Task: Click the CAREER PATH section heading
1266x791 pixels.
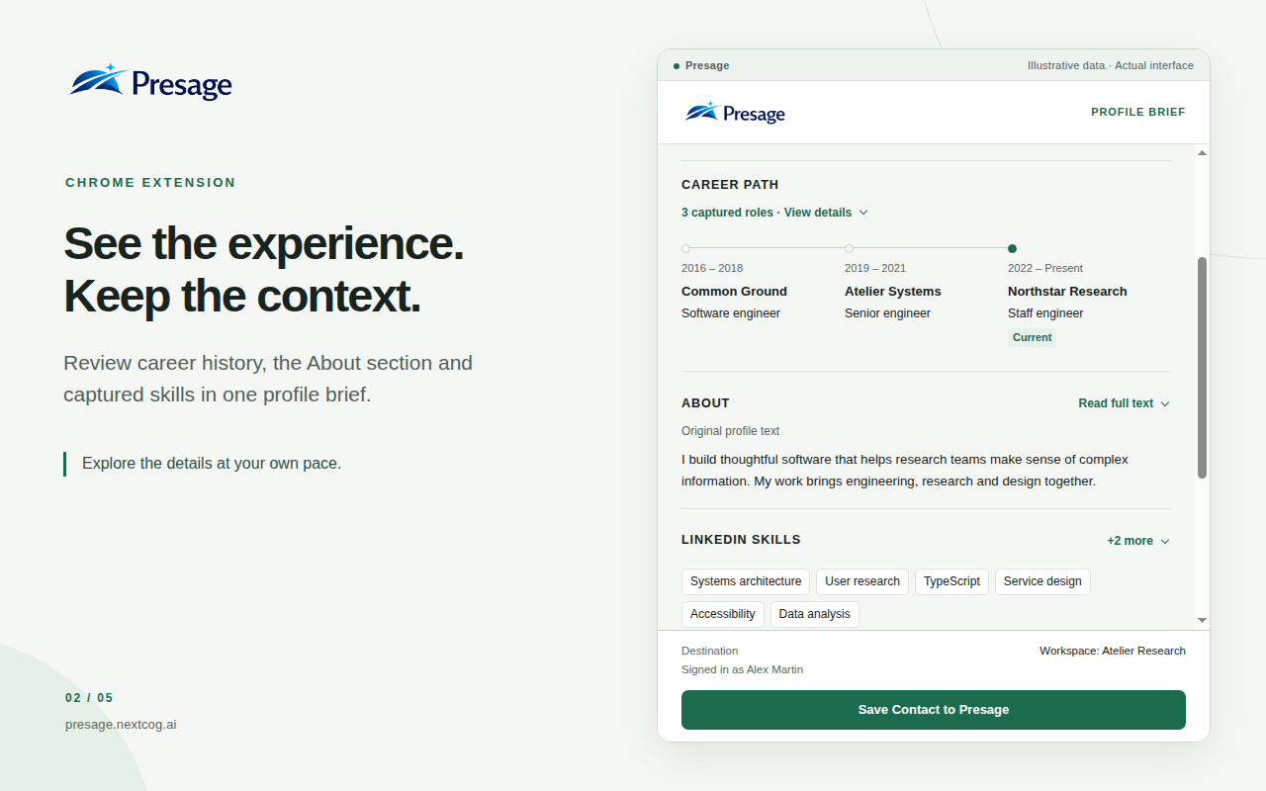Action: pyautogui.click(x=730, y=185)
